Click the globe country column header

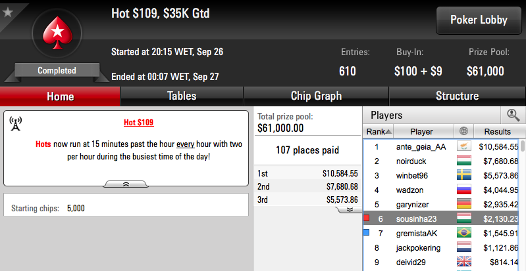coord(463,131)
